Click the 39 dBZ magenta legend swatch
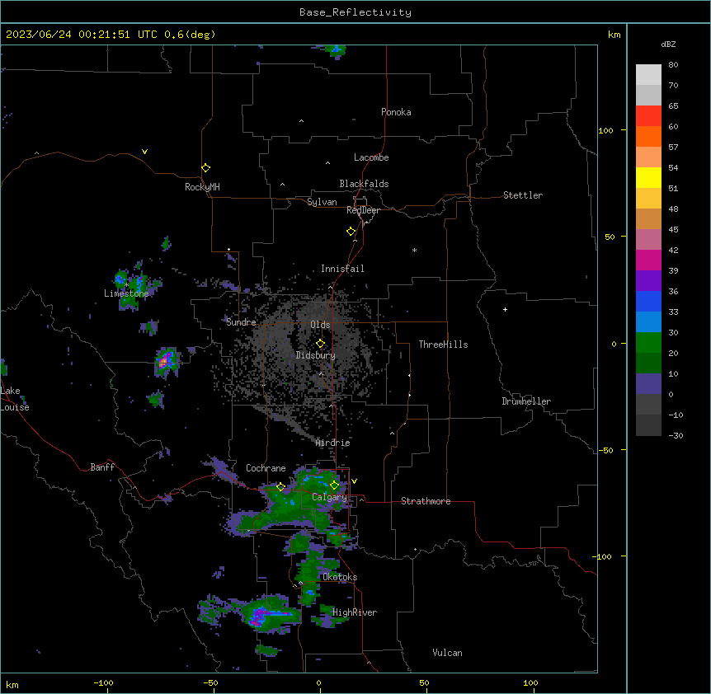This screenshot has height=694, width=711. point(648,260)
